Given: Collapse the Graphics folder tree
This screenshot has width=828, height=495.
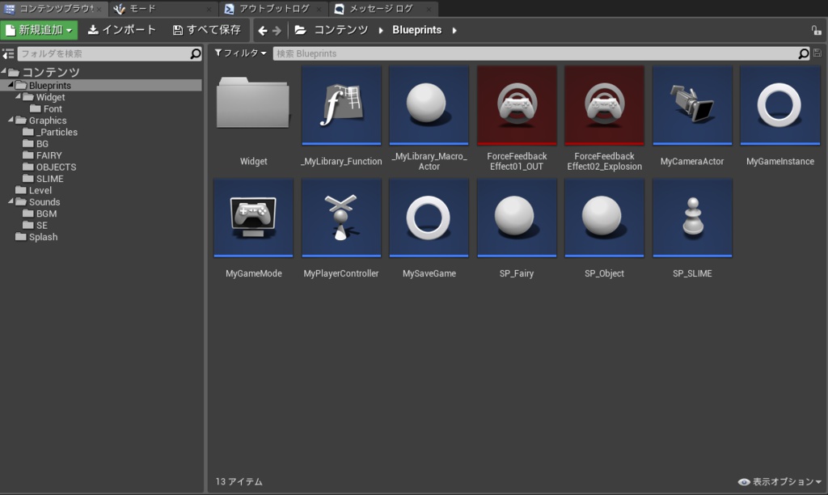Looking at the screenshot, I should (11, 121).
